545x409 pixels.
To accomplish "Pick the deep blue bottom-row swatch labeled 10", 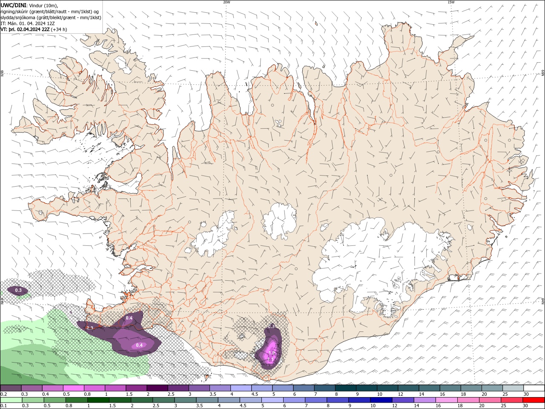I will pos(381,400).
